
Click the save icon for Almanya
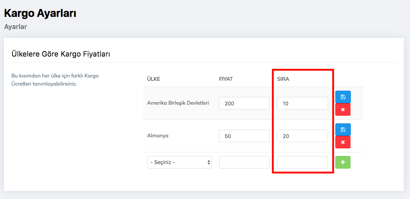[343, 130]
